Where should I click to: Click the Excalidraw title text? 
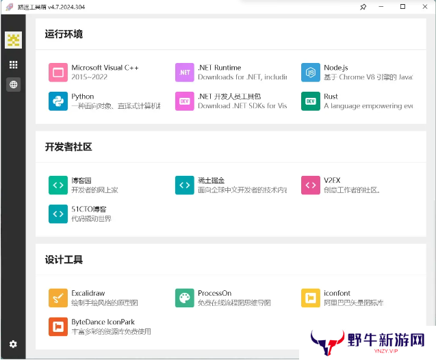coord(88,294)
